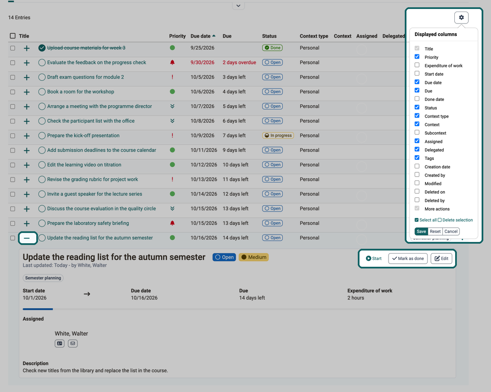The width and height of the screenshot is (491, 392).
Task: Expand details of 'Book a room for the workshop'
Action: (x=27, y=92)
